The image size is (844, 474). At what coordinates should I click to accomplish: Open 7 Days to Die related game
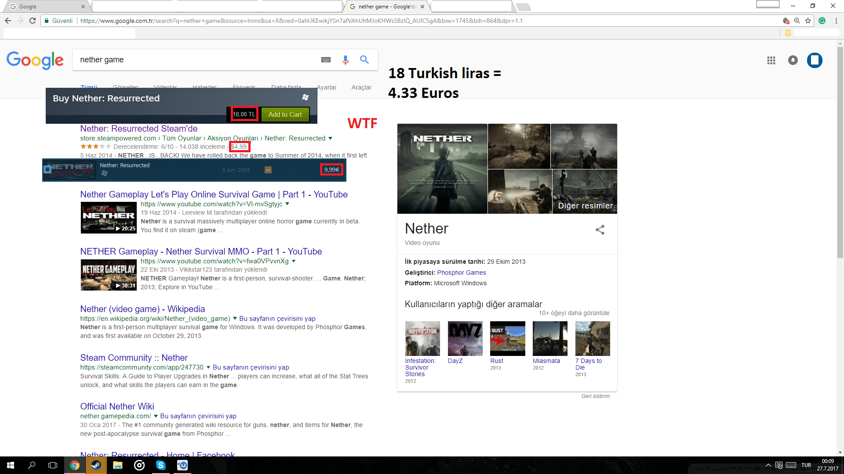point(593,338)
